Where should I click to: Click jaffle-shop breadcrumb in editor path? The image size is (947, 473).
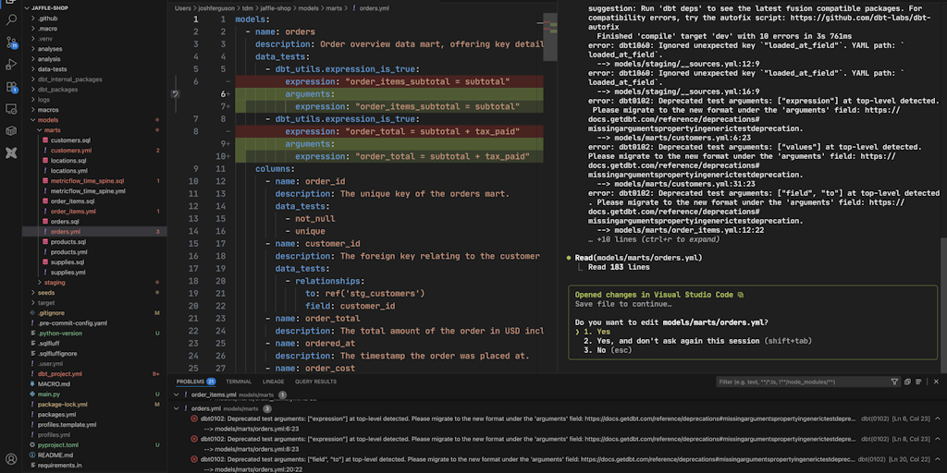pos(275,8)
